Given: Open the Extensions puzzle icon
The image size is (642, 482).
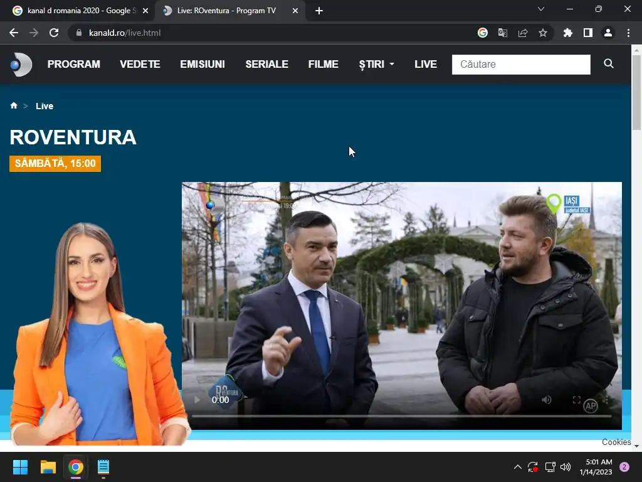Looking at the screenshot, I should pos(568,33).
